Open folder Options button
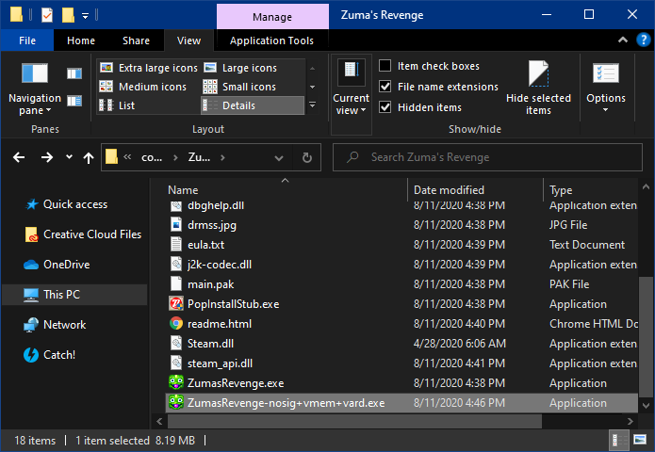The width and height of the screenshot is (655, 452). click(x=606, y=88)
